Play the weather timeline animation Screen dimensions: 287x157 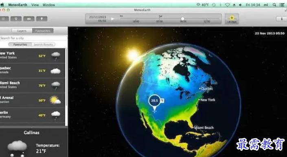coord(113,19)
